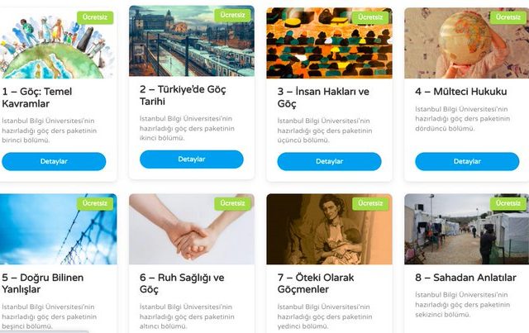Screen dimensions: 529x333
Task: Select the Ücretsiz badge on Mülteci Hukuku card
Action: pos(508,17)
